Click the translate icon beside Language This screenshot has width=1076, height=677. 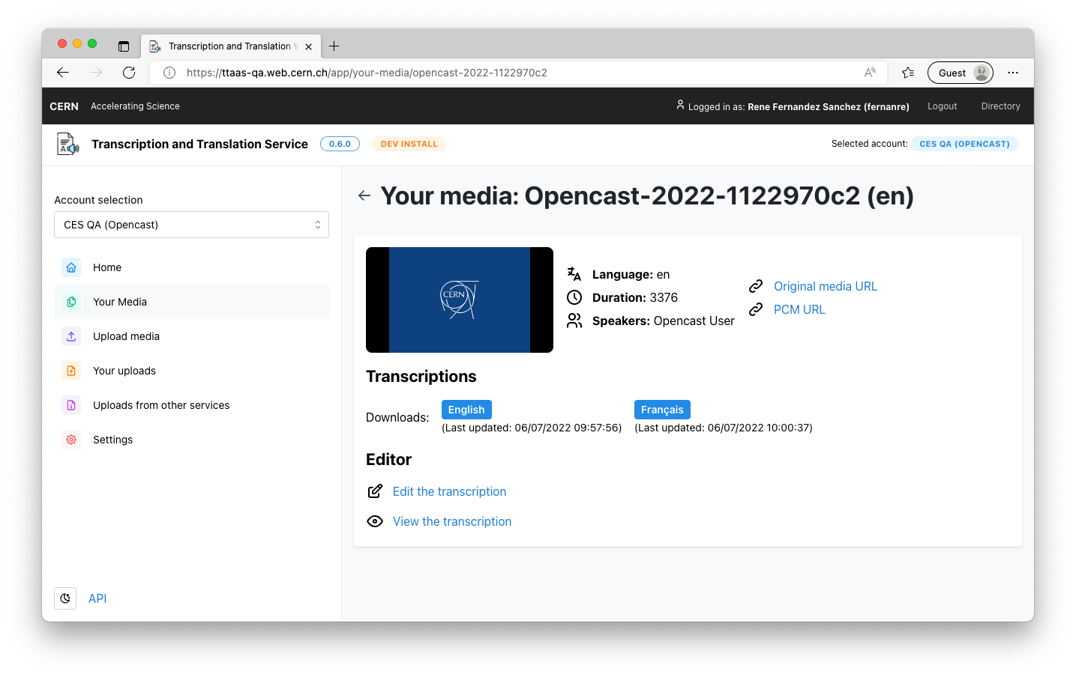coord(574,274)
